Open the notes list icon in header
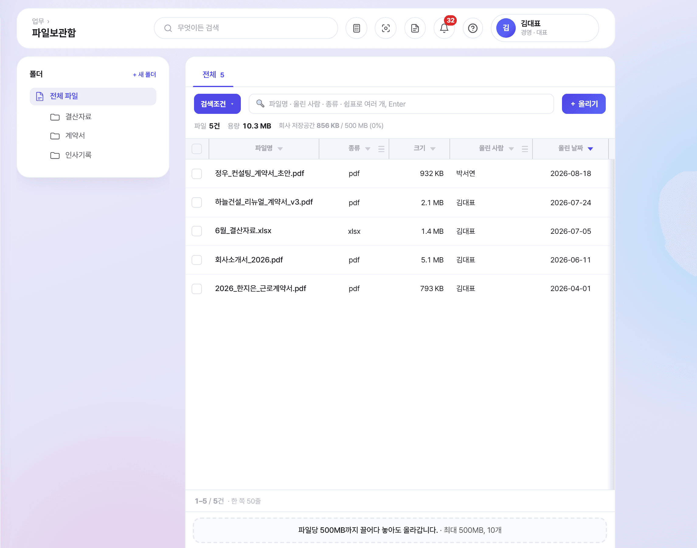The height and width of the screenshot is (548, 697). [x=356, y=28]
